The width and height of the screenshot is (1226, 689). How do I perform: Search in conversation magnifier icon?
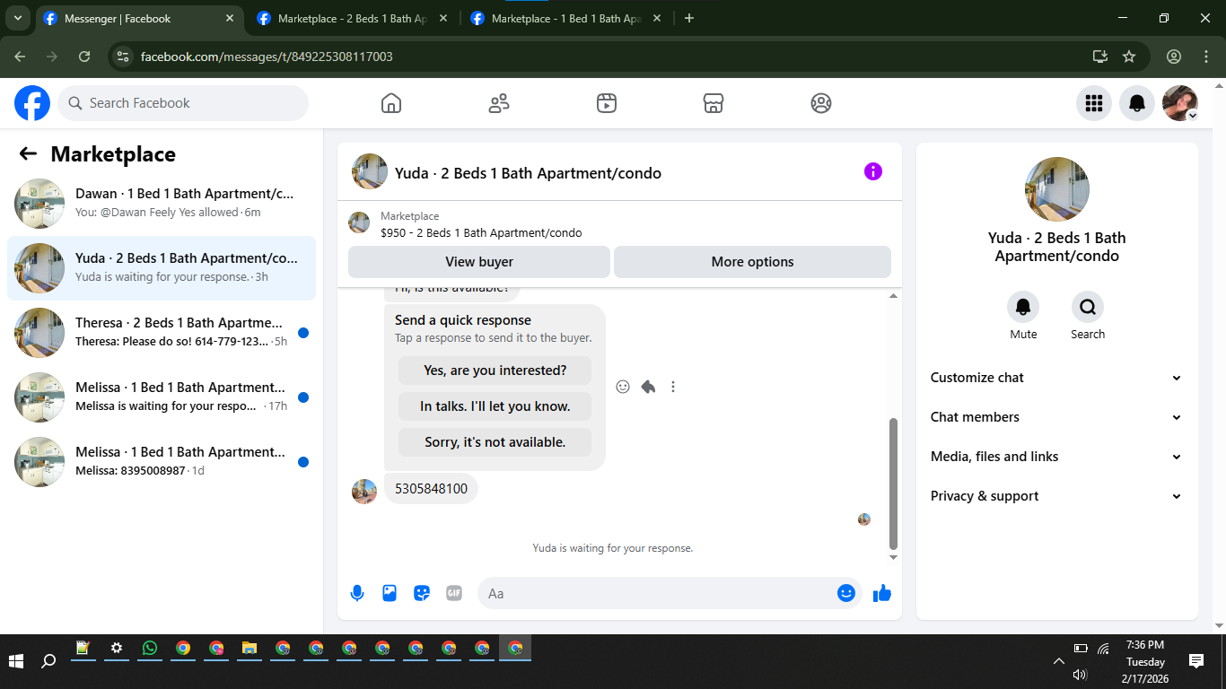click(x=1088, y=308)
